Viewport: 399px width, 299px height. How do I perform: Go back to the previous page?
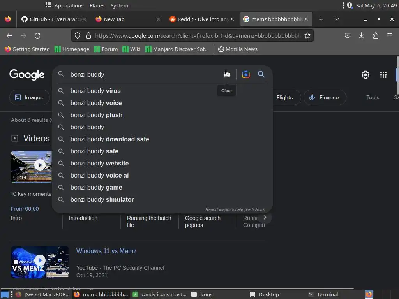(x=9, y=36)
